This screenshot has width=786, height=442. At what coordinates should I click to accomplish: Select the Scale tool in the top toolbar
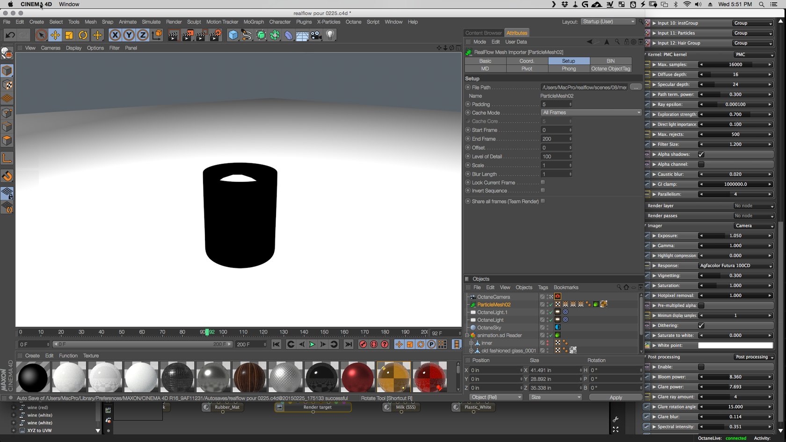click(x=69, y=35)
